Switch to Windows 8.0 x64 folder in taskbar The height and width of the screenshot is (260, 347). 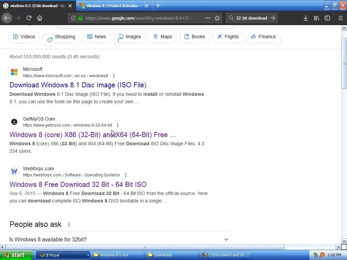[x=118, y=255]
